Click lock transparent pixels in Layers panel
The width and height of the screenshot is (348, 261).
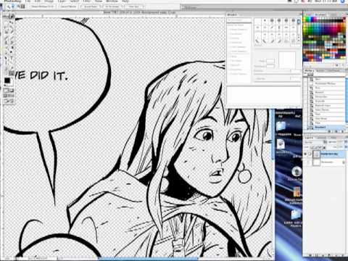coord(312,147)
